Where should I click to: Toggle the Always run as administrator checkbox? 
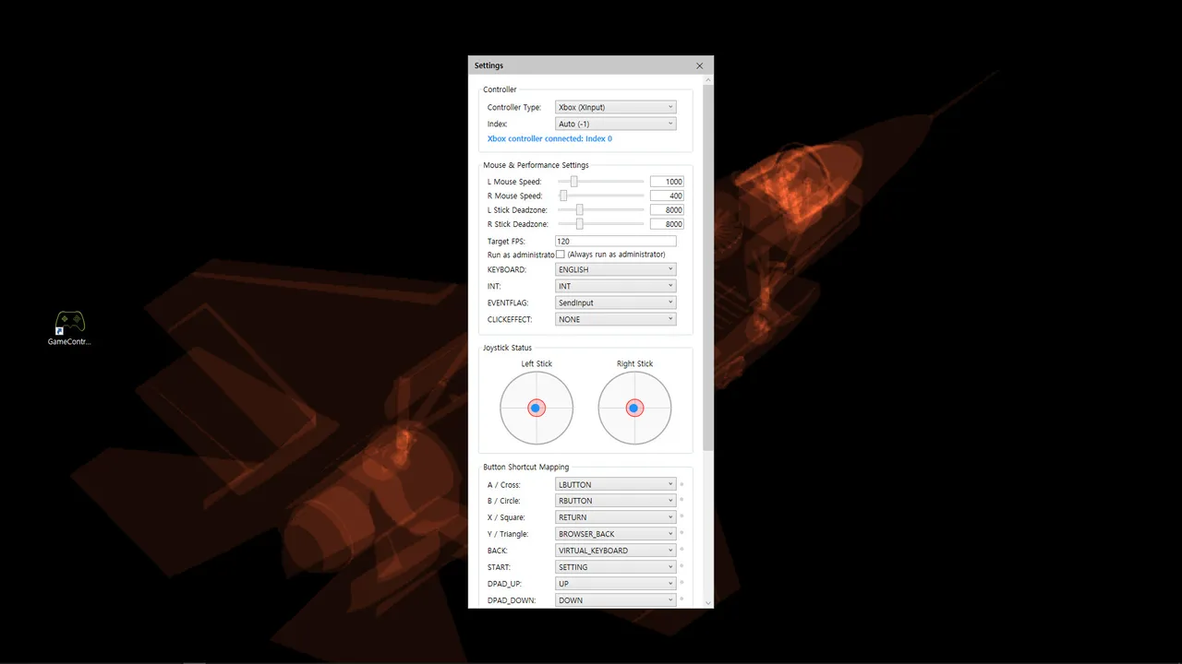561,255
